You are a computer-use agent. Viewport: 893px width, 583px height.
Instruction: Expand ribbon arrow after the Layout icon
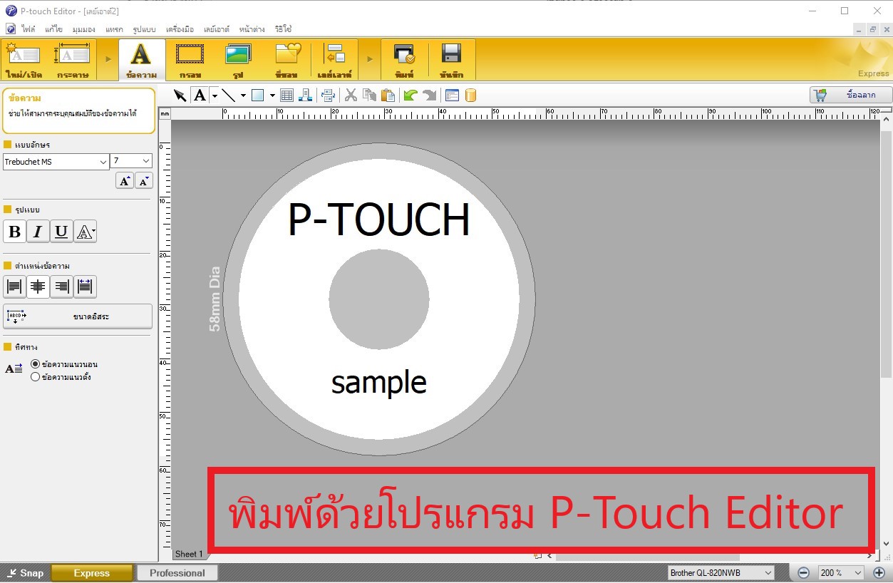[370, 58]
